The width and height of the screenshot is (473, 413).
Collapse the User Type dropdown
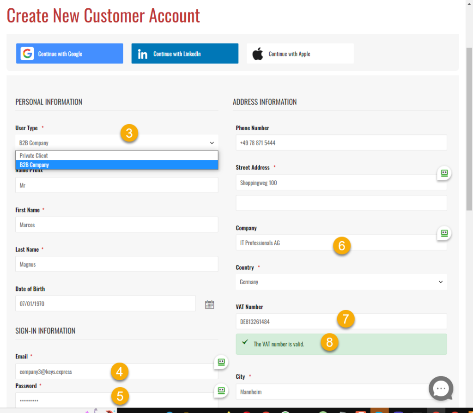tap(116, 143)
